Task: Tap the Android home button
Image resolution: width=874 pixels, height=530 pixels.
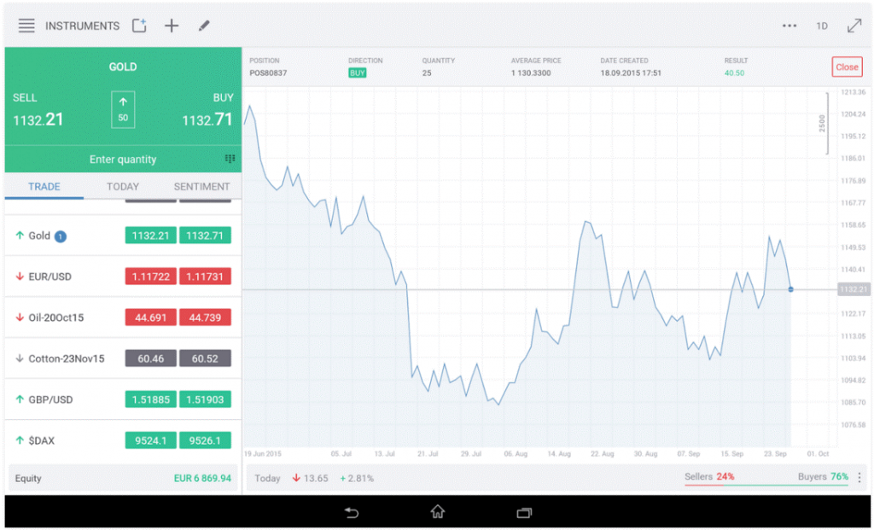Action: (x=438, y=512)
